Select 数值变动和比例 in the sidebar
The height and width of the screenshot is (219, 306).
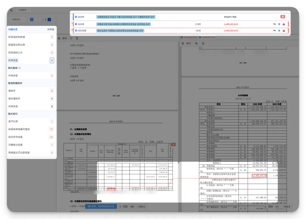click(x=32, y=45)
